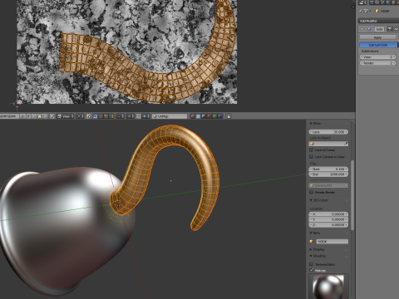The height and width of the screenshot is (299, 399).
Task: Click the 3D Cursor Y location field
Action: 328,219
